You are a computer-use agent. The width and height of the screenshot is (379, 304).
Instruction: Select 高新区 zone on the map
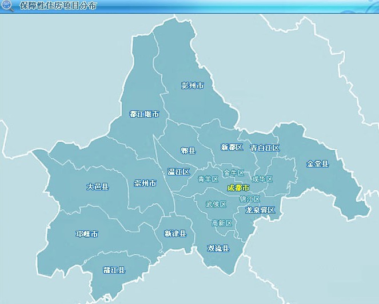(x=222, y=223)
